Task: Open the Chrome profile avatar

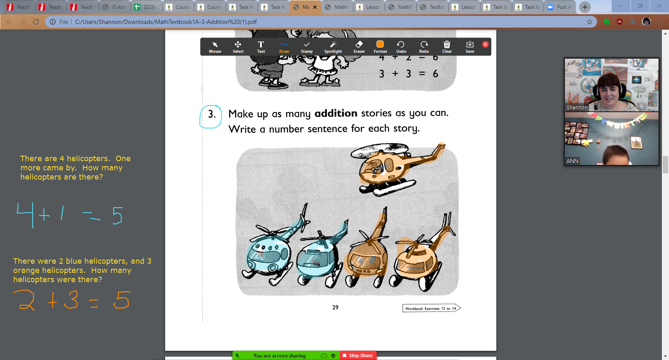Action: pos(646,22)
